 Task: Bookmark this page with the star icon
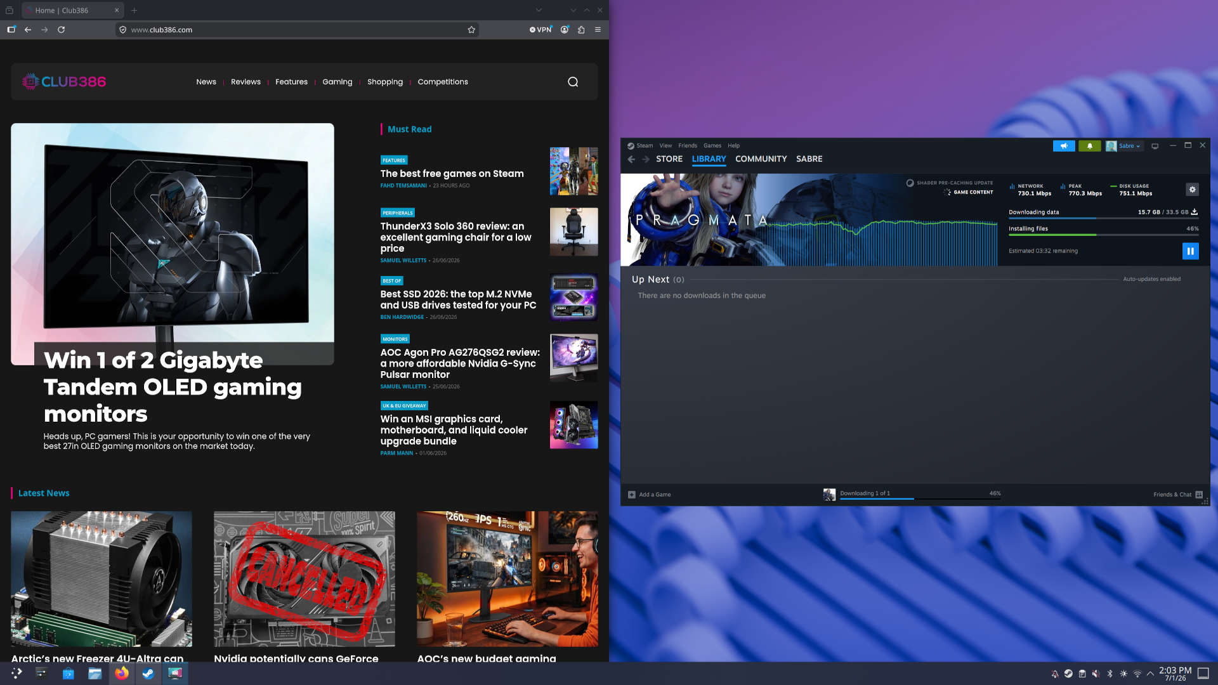click(x=471, y=30)
